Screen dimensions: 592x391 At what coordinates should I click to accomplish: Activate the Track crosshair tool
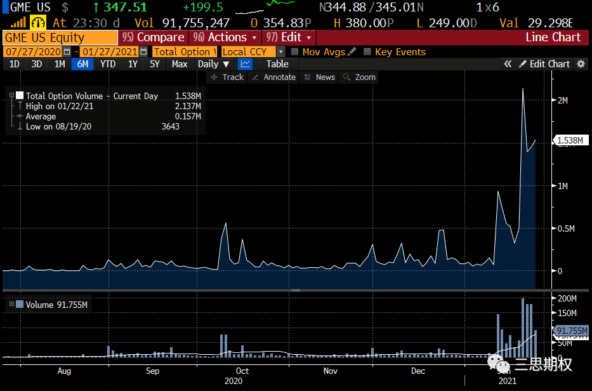click(x=227, y=77)
